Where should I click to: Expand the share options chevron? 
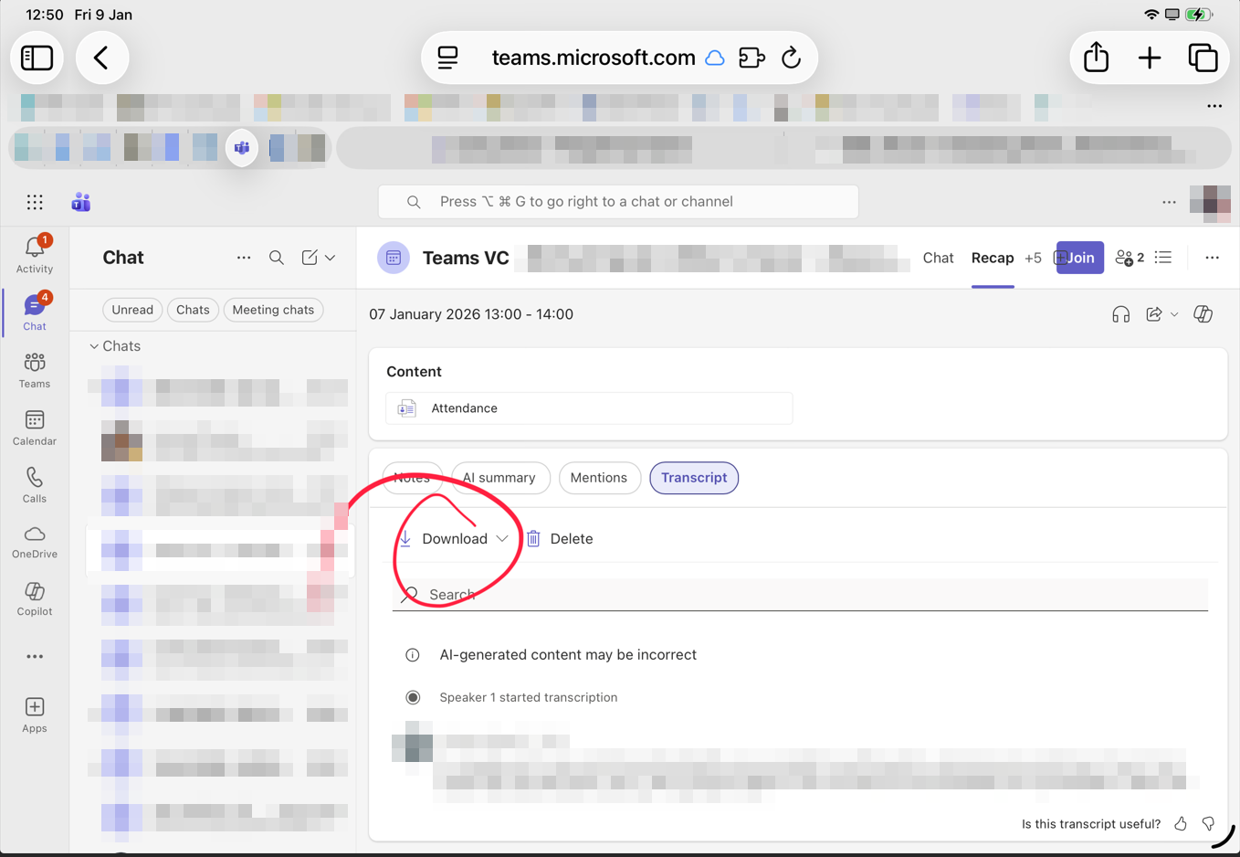click(1174, 314)
